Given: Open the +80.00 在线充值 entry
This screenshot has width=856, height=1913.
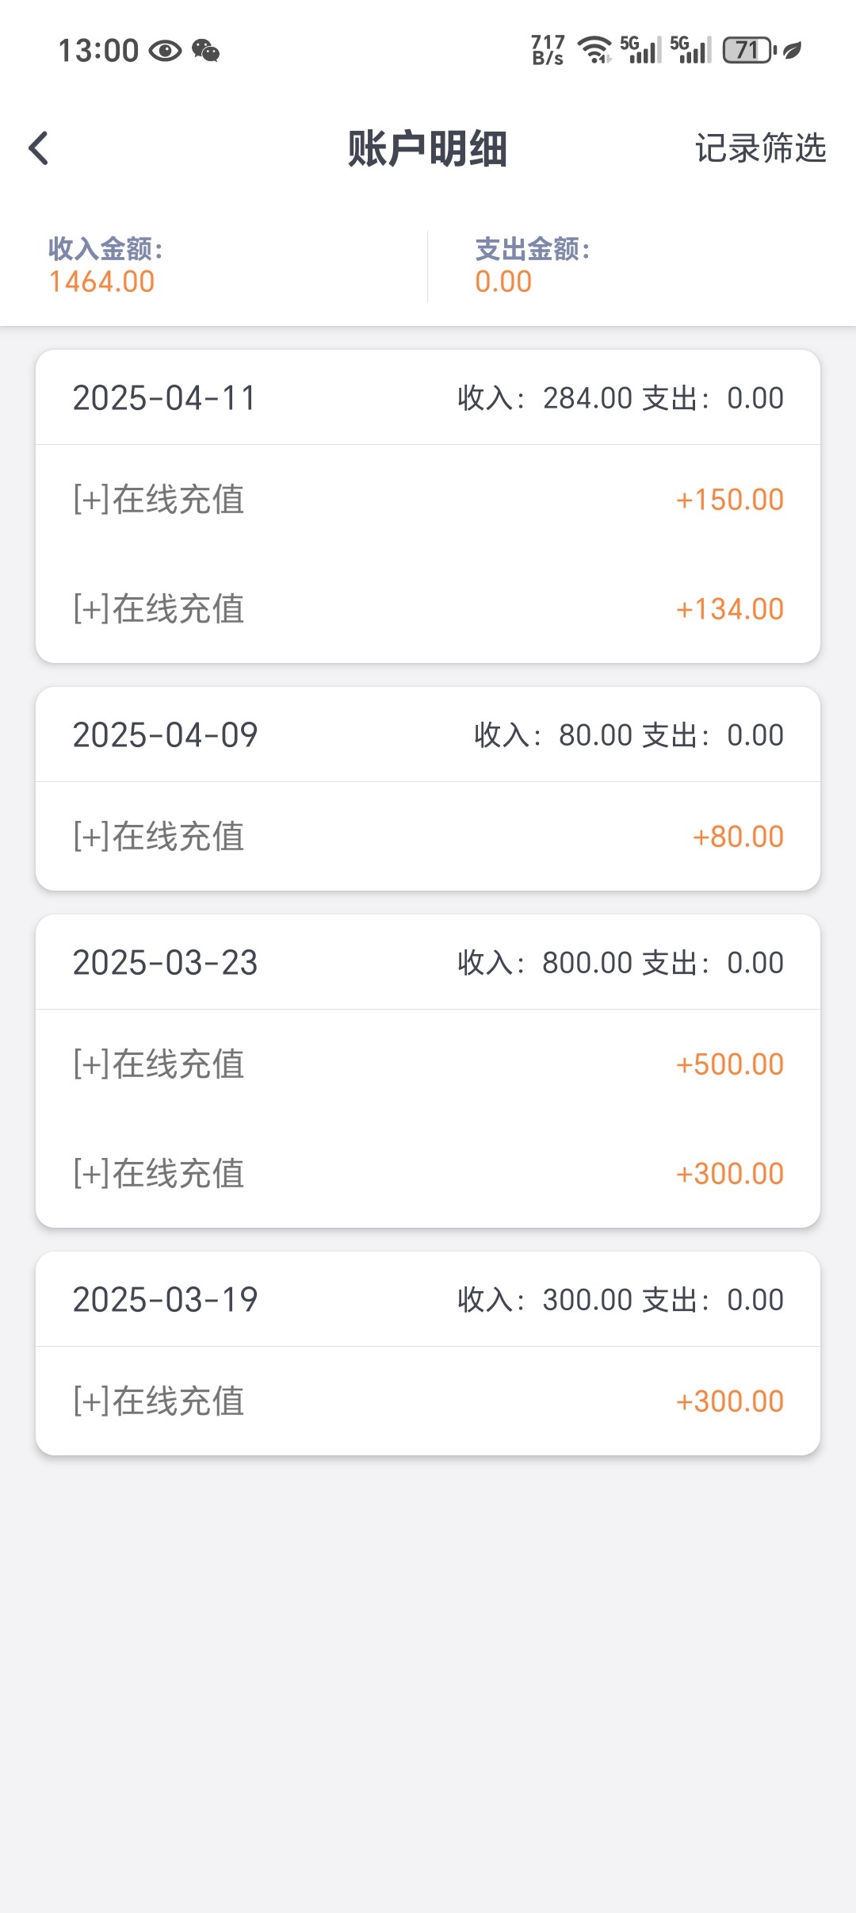Looking at the screenshot, I should tap(428, 837).
